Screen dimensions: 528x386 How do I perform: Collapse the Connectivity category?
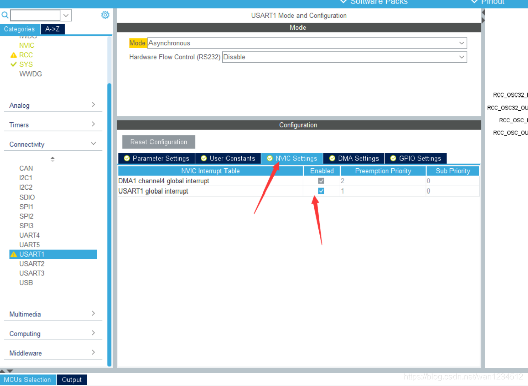pyautogui.click(x=52, y=144)
